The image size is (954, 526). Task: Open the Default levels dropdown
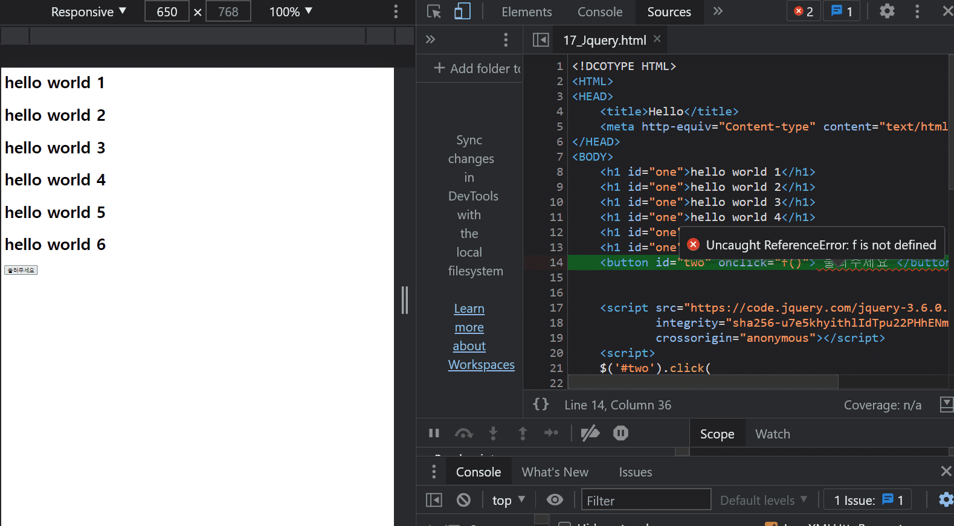tap(764, 501)
